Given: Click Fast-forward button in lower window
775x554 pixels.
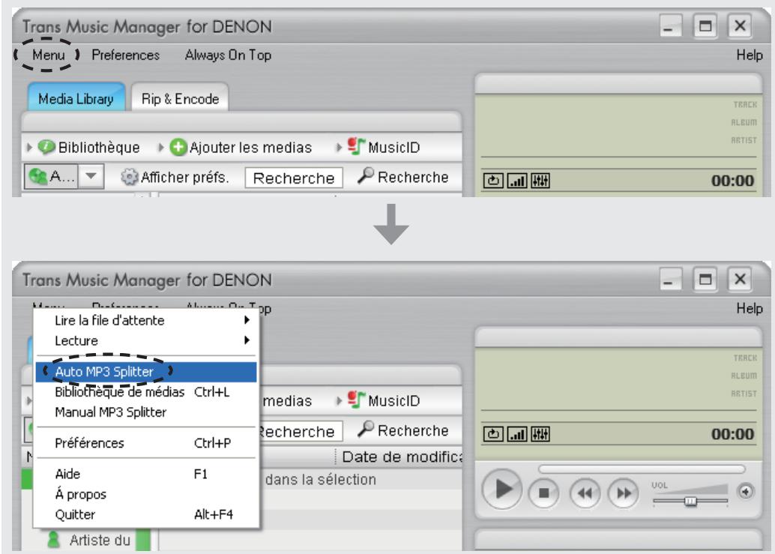Looking at the screenshot, I should pos(624,493).
